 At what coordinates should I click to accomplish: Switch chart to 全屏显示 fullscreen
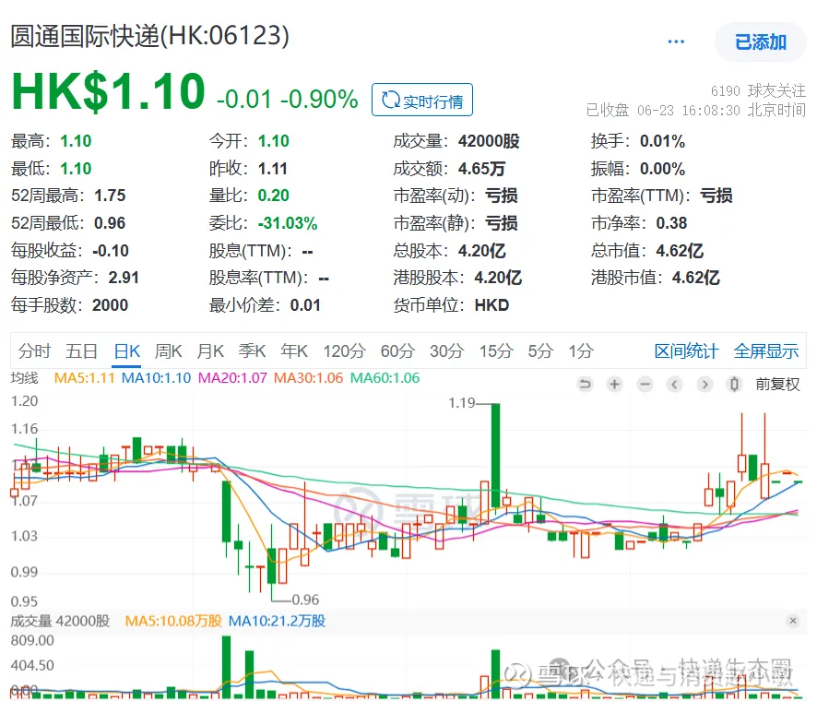766,351
